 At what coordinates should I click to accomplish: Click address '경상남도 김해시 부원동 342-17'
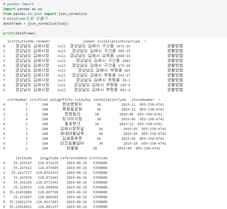(101, 75)
